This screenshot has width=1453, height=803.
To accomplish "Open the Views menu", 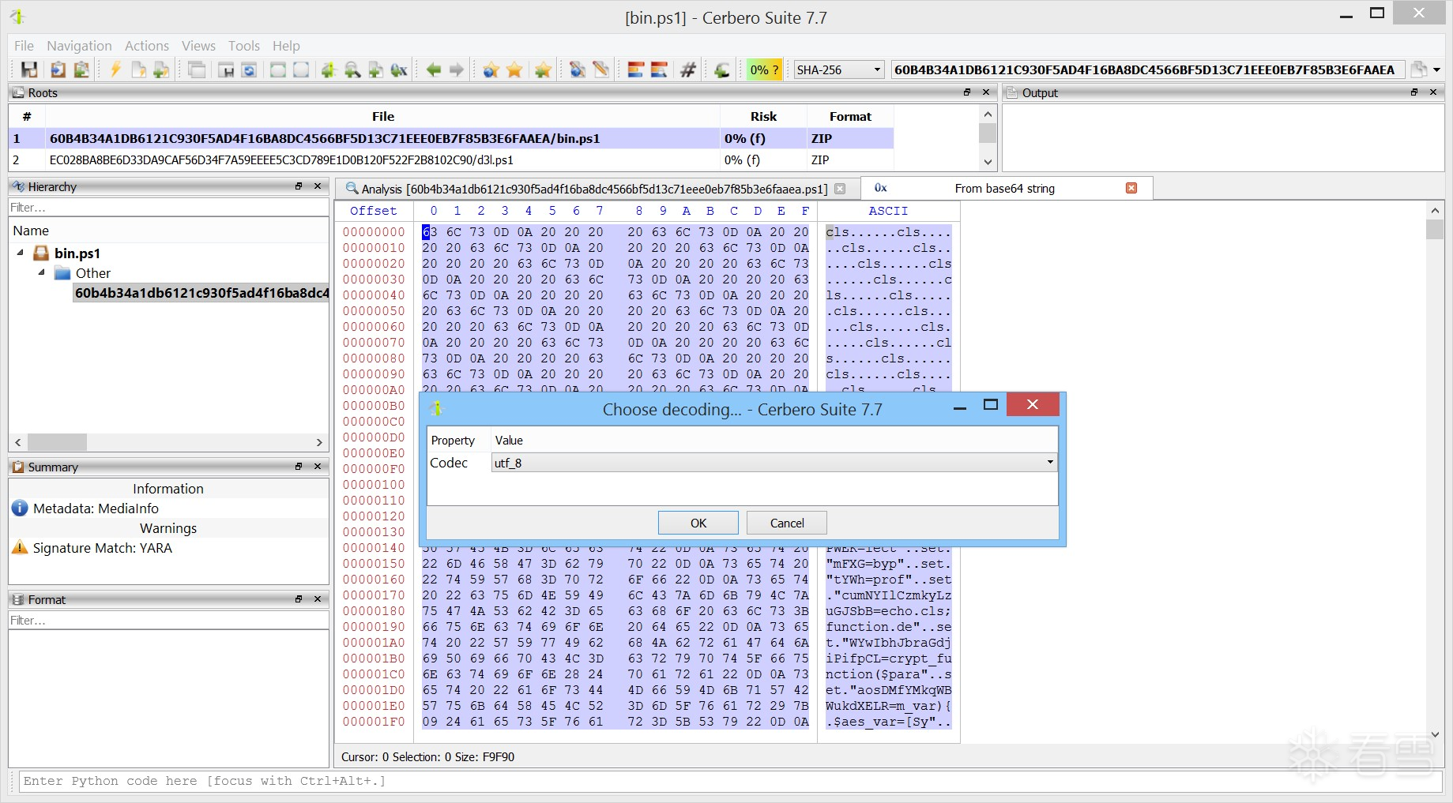I will click(198, 46).
